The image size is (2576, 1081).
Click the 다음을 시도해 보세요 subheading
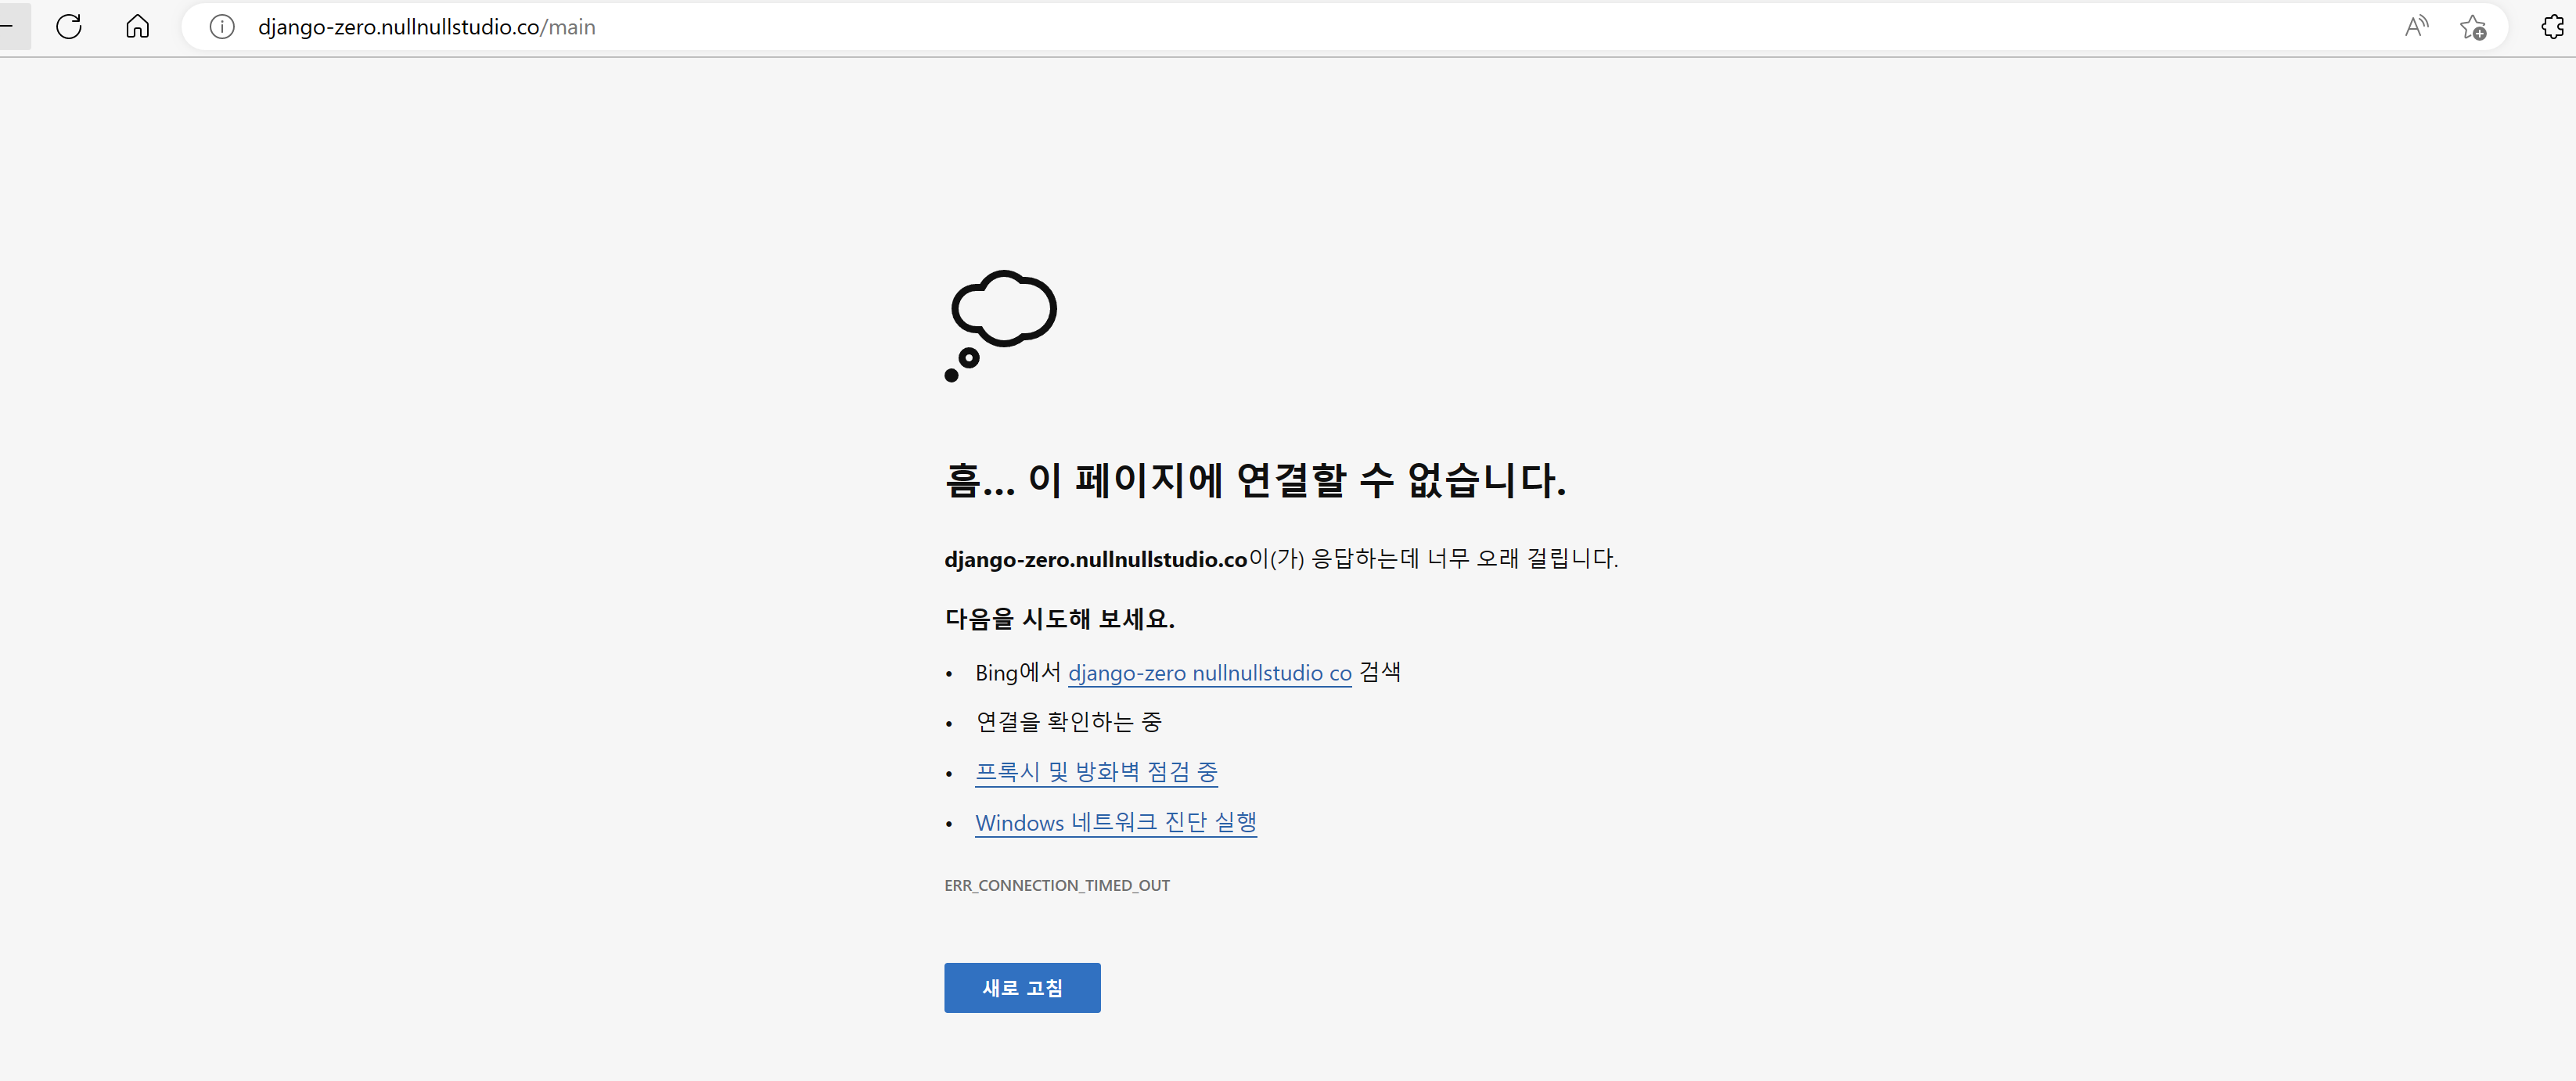point(1059,619)
